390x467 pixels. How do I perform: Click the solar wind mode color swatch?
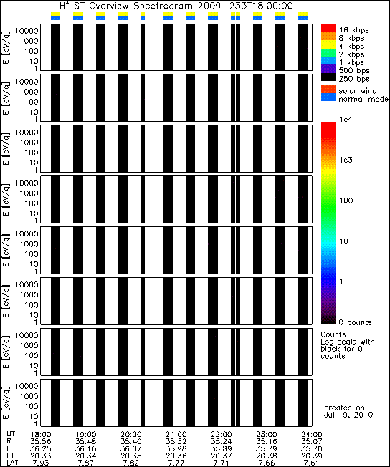point(328,90)
